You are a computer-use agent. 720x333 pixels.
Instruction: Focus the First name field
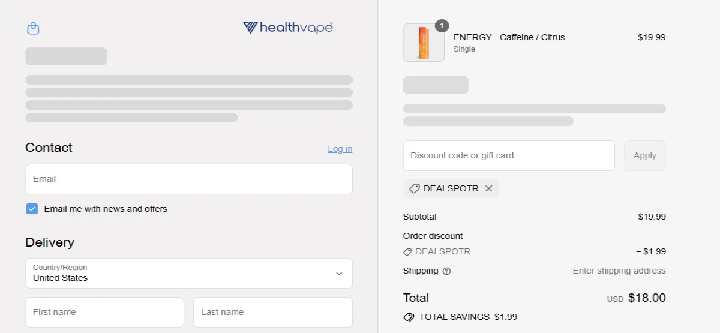(104, 312)
